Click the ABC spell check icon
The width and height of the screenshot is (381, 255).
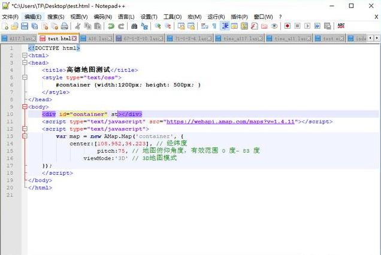pos(341,26)
